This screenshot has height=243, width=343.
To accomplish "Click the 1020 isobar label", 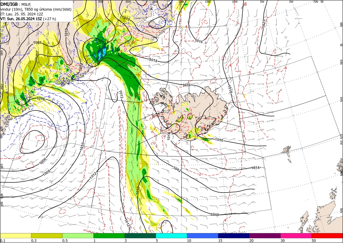I will point(263,23).
